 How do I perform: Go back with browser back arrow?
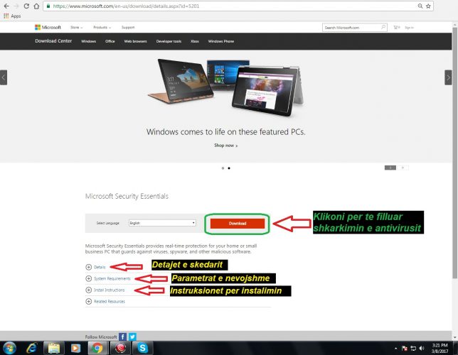pyautogui.click(x=6, y=6)
